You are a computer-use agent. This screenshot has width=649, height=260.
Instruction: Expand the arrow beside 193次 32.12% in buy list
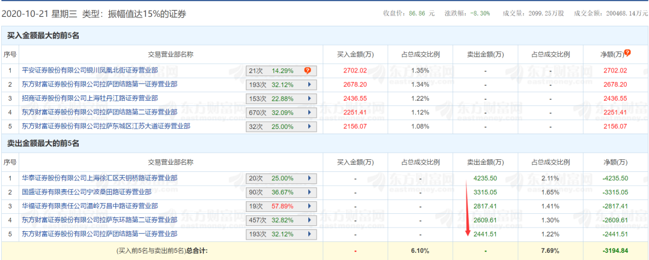(309, 84)
